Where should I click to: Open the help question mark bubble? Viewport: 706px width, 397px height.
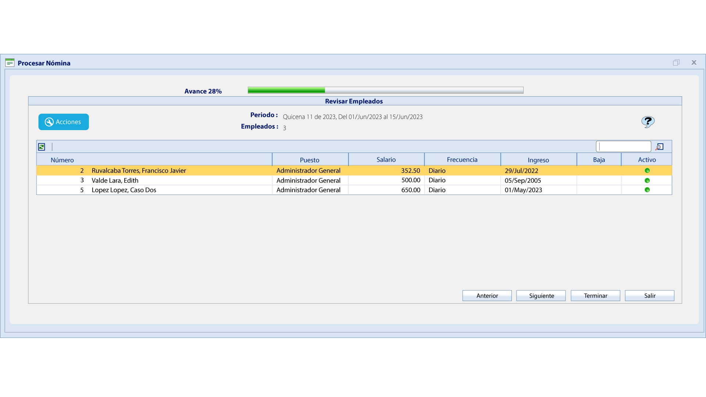(x=648, y=121)
